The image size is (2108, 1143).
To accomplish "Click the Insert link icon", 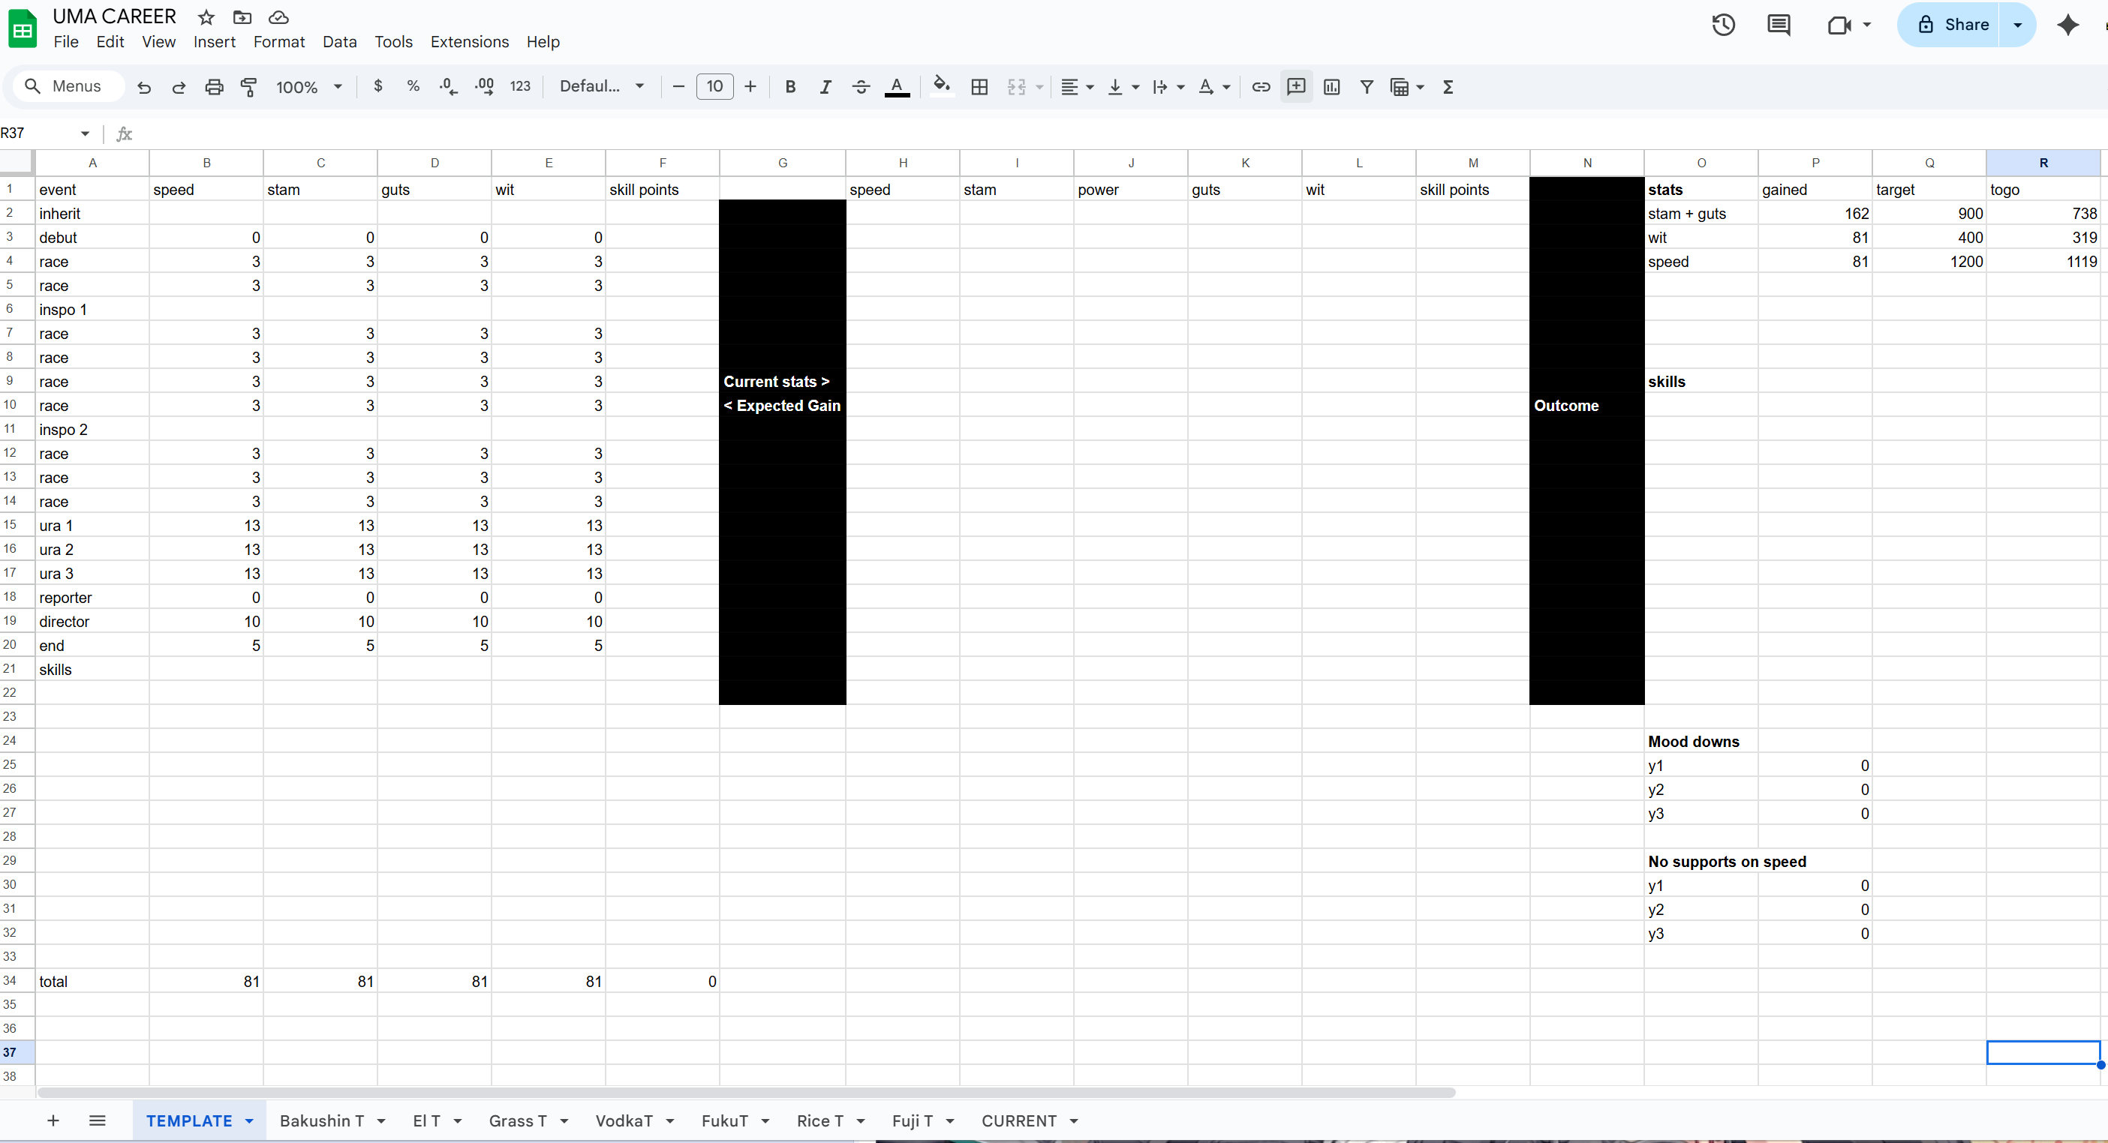I will pyautogui.click(x=1260, y=87).
